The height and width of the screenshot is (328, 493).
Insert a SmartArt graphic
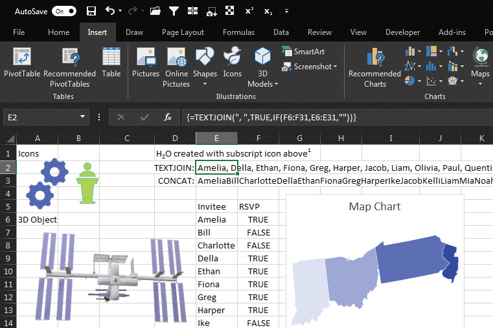pyautogui.click(x=303, y=52)
